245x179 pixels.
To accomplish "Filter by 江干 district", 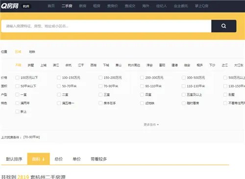I will 81,65.
